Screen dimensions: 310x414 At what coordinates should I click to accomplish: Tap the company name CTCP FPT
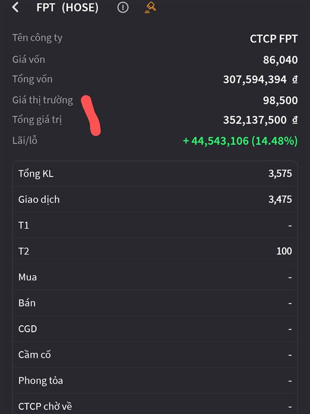point(274,39)
